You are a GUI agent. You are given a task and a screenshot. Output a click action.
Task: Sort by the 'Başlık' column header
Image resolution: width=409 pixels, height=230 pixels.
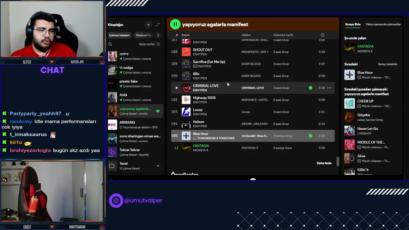pos(186,35)
